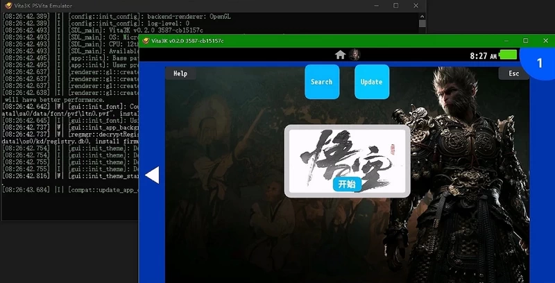Screen dimensions: 555x283
Task: Close the Vita3K PSVita Emulator console
Action: (416, 6)
